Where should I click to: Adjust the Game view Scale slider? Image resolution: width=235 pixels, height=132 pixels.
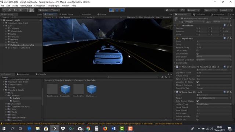(x=106, y=17)
